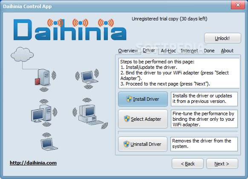Click the Select Adapter button
The image size is (248, 179).
(x=143, y=119)
